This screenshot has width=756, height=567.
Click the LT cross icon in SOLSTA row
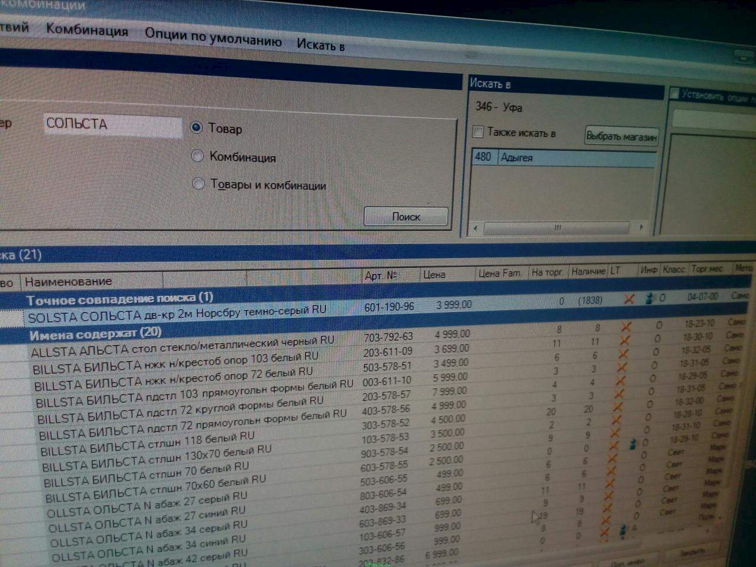pos(629,299)
